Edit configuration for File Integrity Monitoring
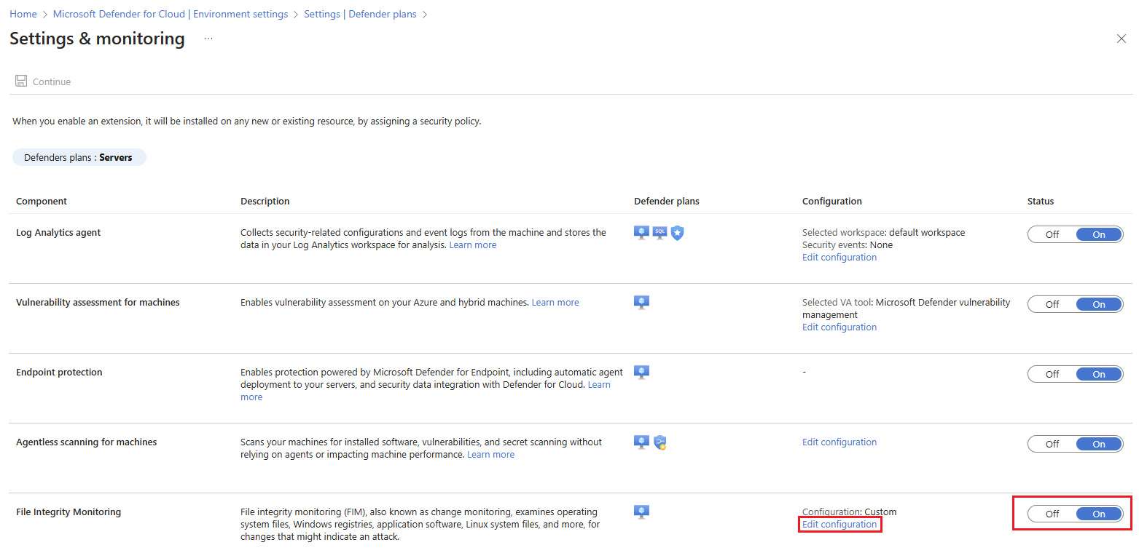The image size is (1139, 553). [839, 524]
